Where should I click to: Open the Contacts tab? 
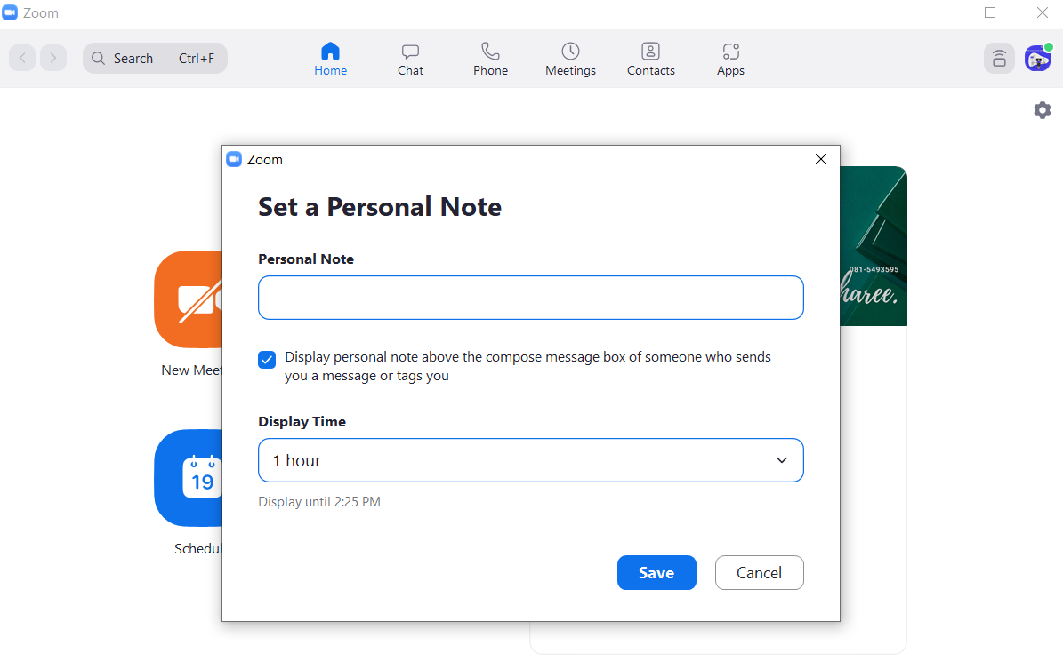pyautogui.click(x=651, y=59)
